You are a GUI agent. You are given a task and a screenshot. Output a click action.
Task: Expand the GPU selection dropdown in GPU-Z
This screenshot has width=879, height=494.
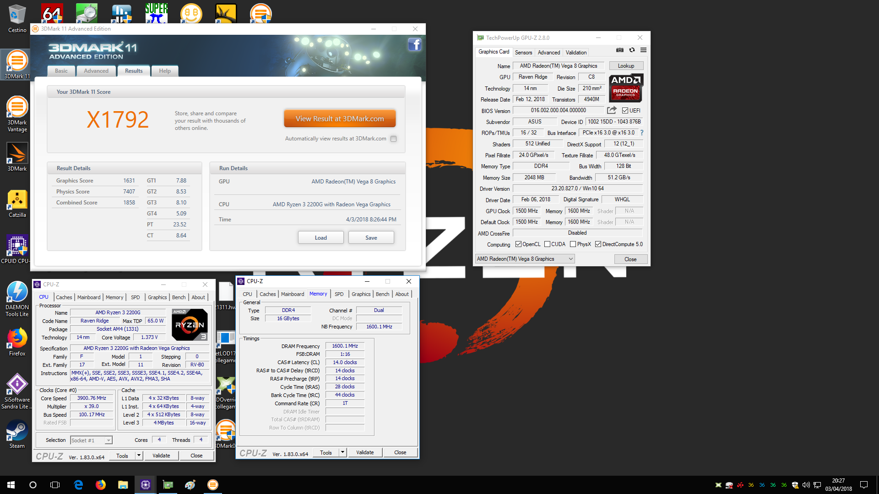point(525,259)
